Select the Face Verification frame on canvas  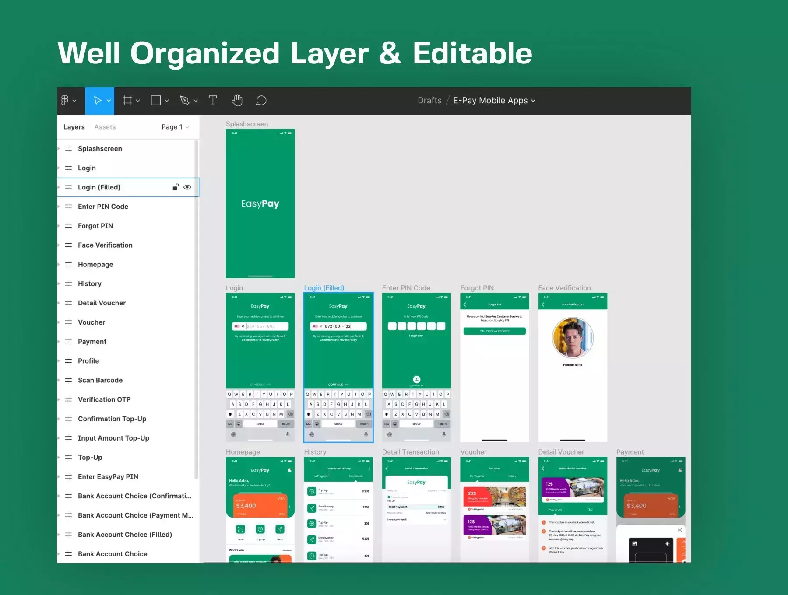[573, 367]
